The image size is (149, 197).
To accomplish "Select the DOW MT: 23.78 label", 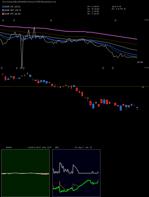I will 13,10.
